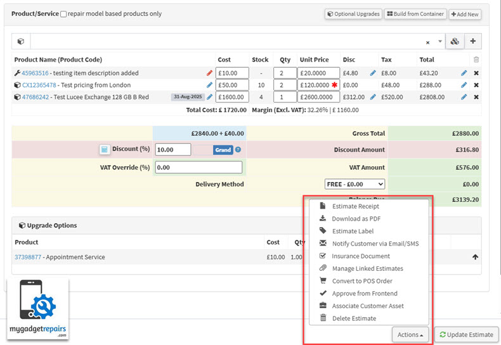Click the 31-Aug-2025 date badge

pyautogui.click(x=188, y=97)
